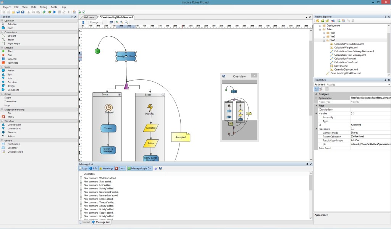This screenshot has height=229, width=391.
Task: Click the Zoom Out magnifier on canvas toolbar
Action: point(122,22)
